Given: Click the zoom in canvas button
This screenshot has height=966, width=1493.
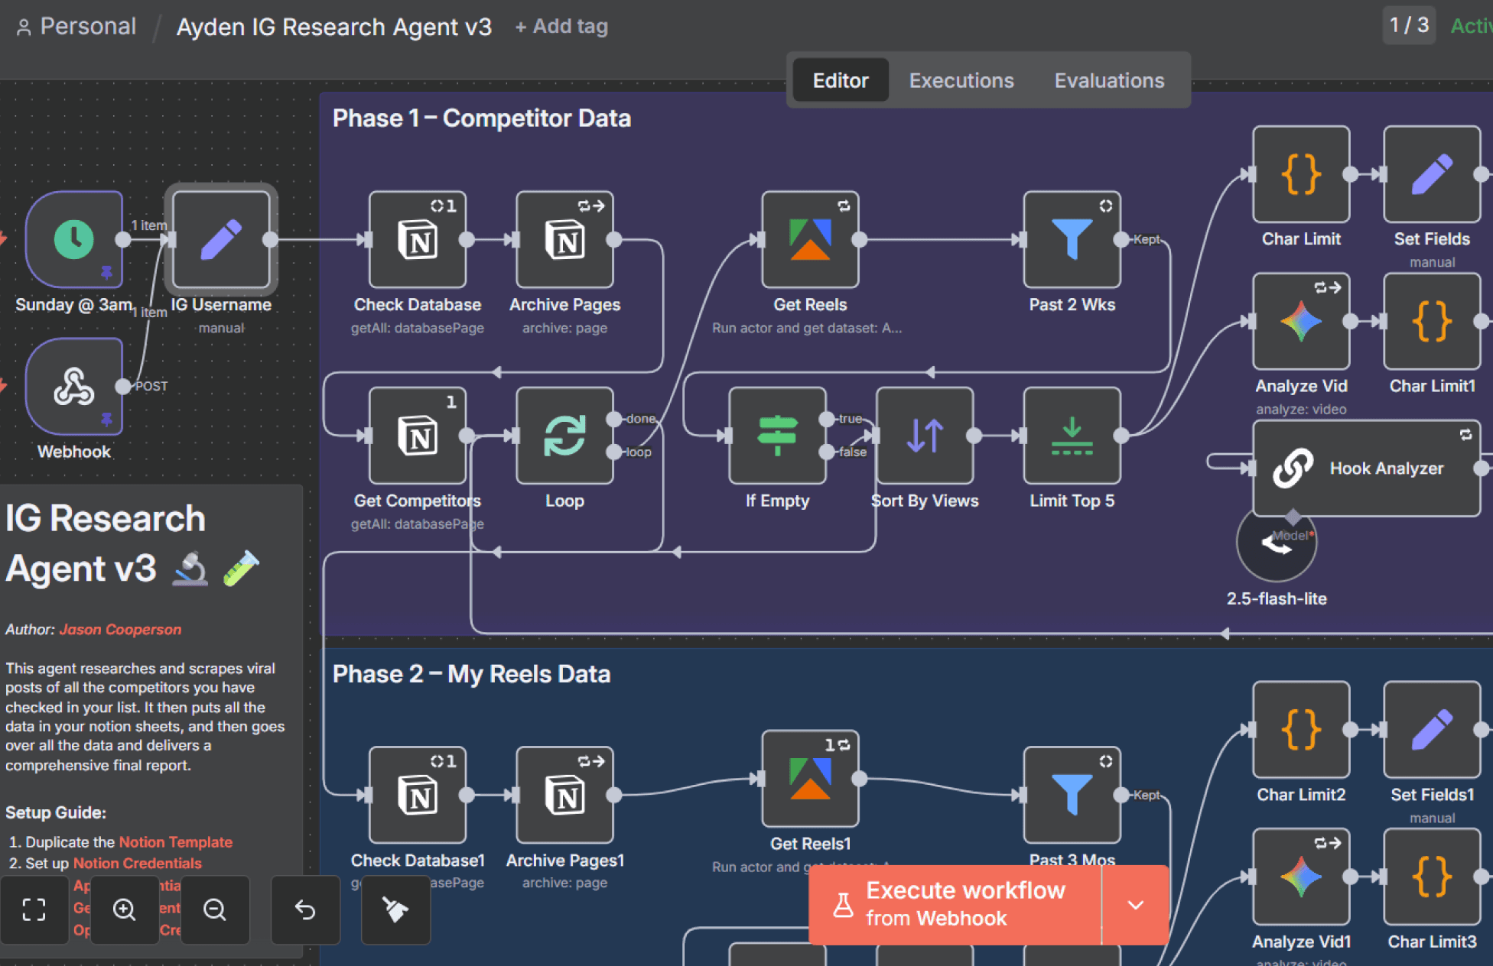Looking at the screenshot, I should click(124, 909).
